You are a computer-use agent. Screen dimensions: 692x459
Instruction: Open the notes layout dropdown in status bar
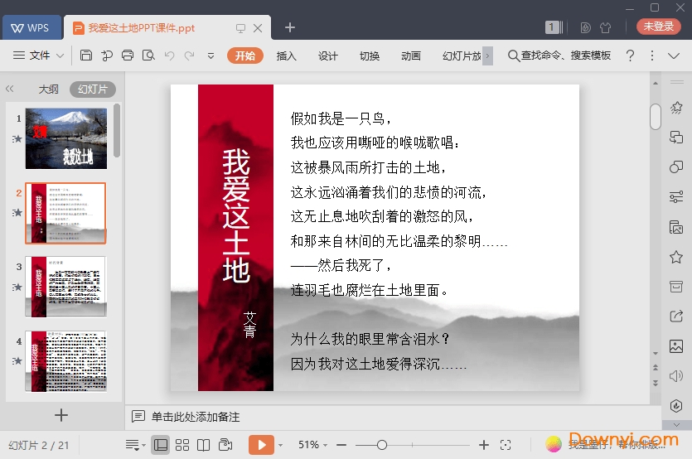[x=135, y=445]
